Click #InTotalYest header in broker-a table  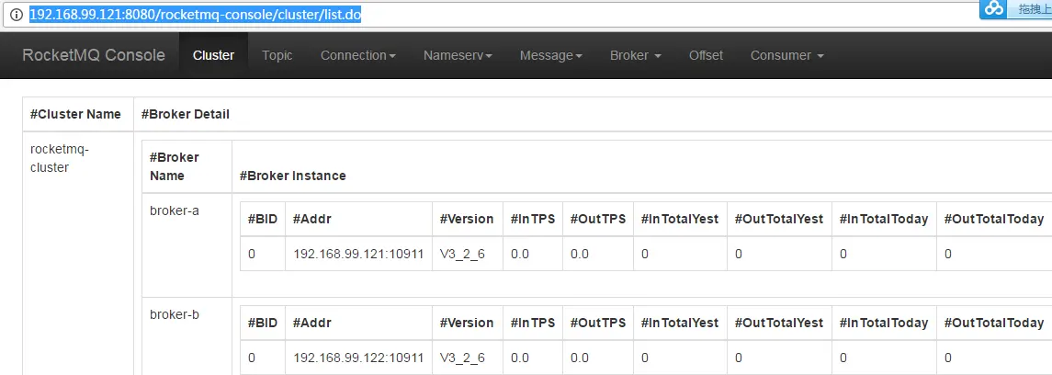[x=680, y=219]
